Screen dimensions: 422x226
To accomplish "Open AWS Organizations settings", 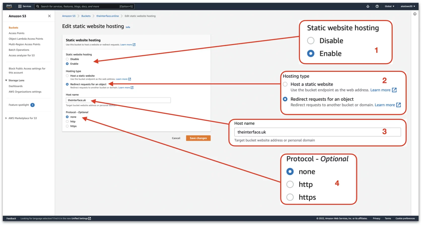I will coord(25,92).
